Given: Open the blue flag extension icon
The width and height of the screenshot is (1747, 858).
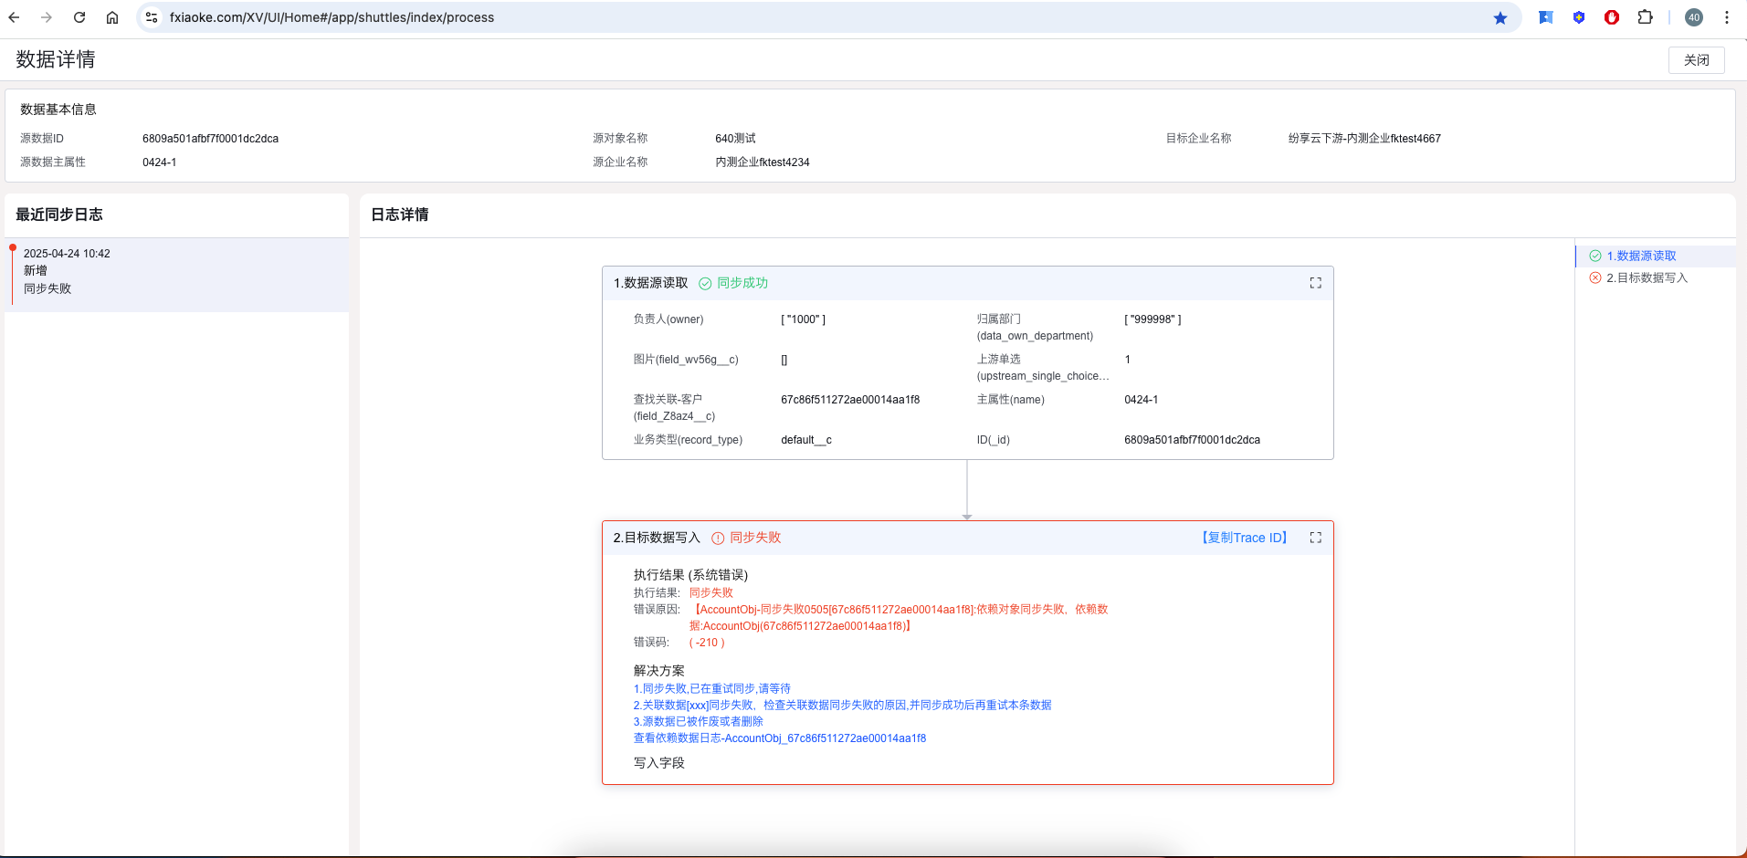Looking at the screenshot, I should pyautogui.click(x=1545, y=17).
